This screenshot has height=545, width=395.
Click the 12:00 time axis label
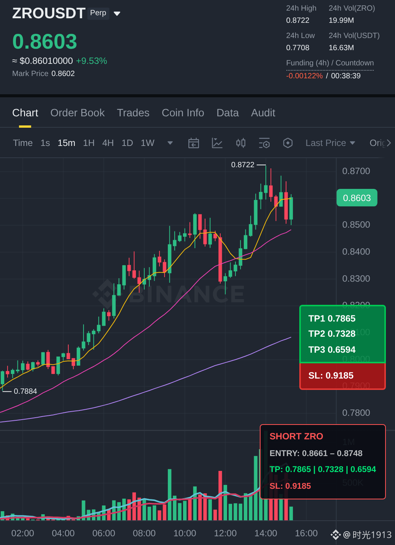[x=225, y=533]
